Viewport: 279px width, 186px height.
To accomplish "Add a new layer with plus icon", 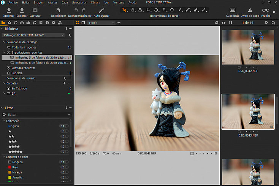I will pos(119,23).
